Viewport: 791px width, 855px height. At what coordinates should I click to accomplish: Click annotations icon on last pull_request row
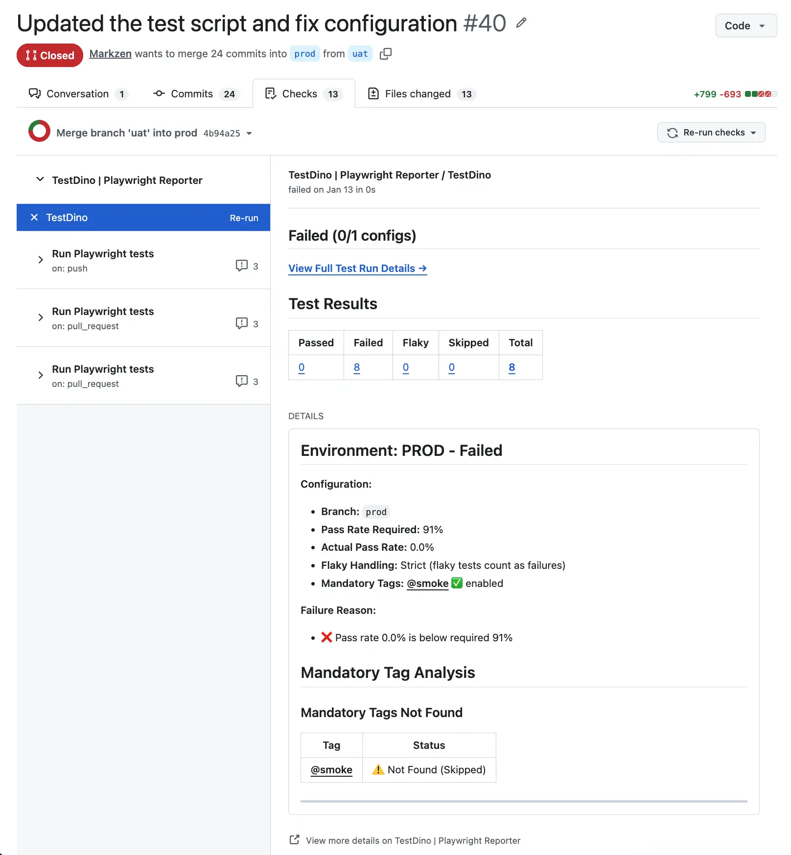(242, 381)
